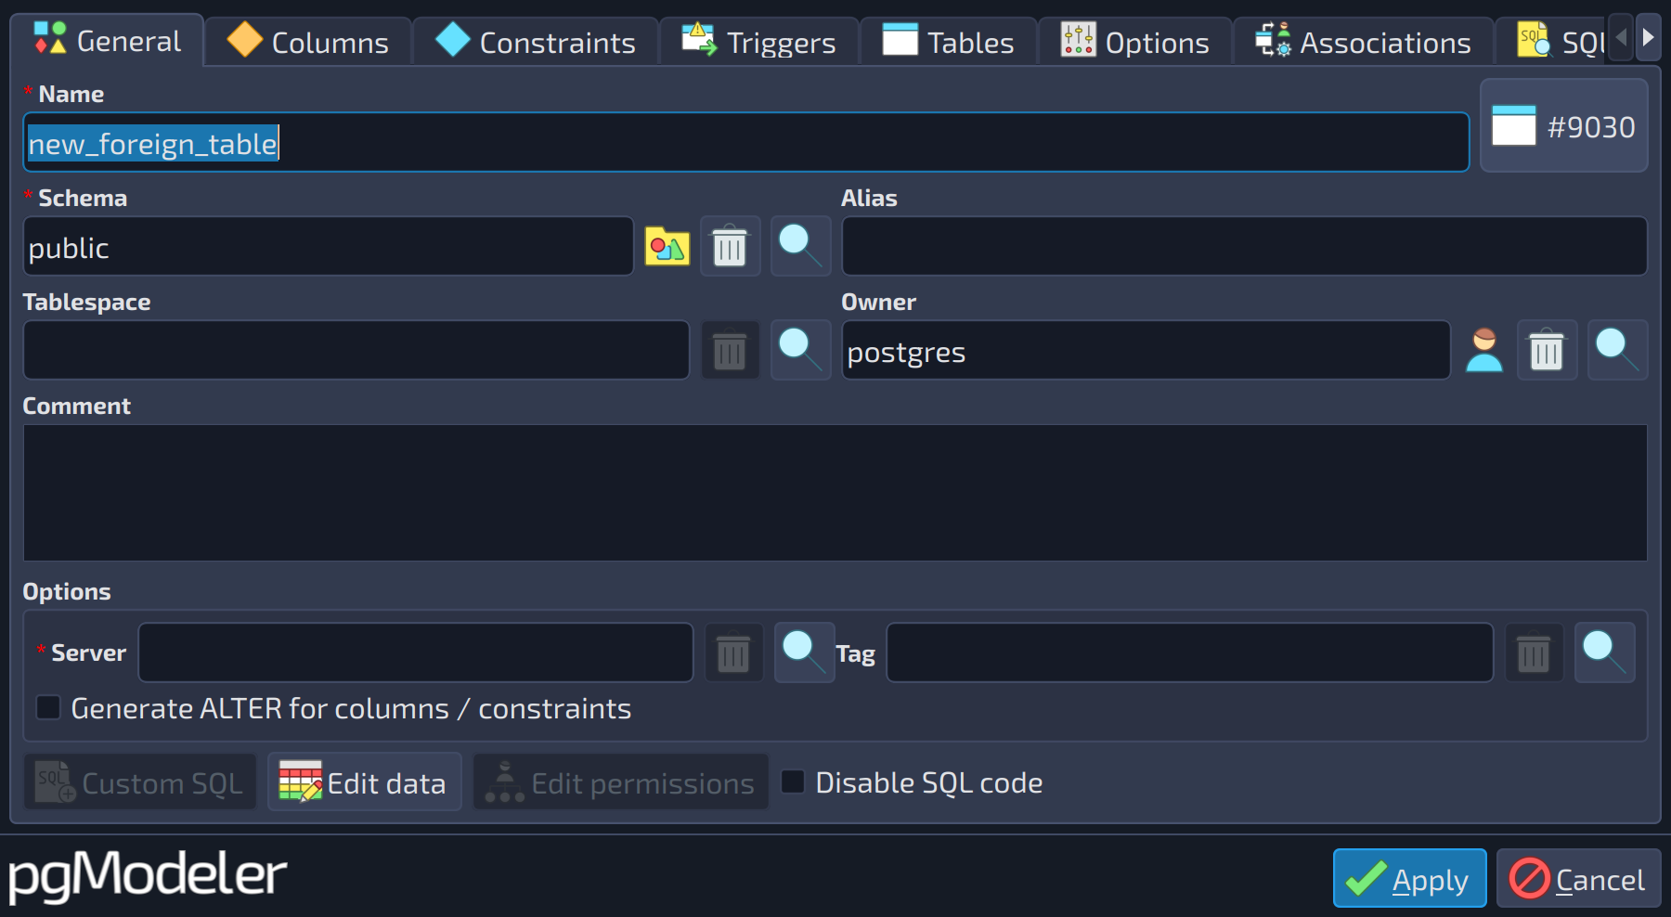
Task: Open the server selector magnifier
Action: [x=804, y=652]
